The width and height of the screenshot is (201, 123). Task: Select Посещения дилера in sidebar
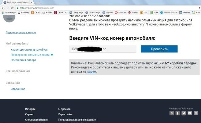click(x=23, y=60)
